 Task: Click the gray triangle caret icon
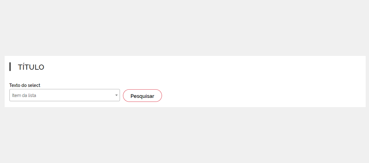(116, 95)
